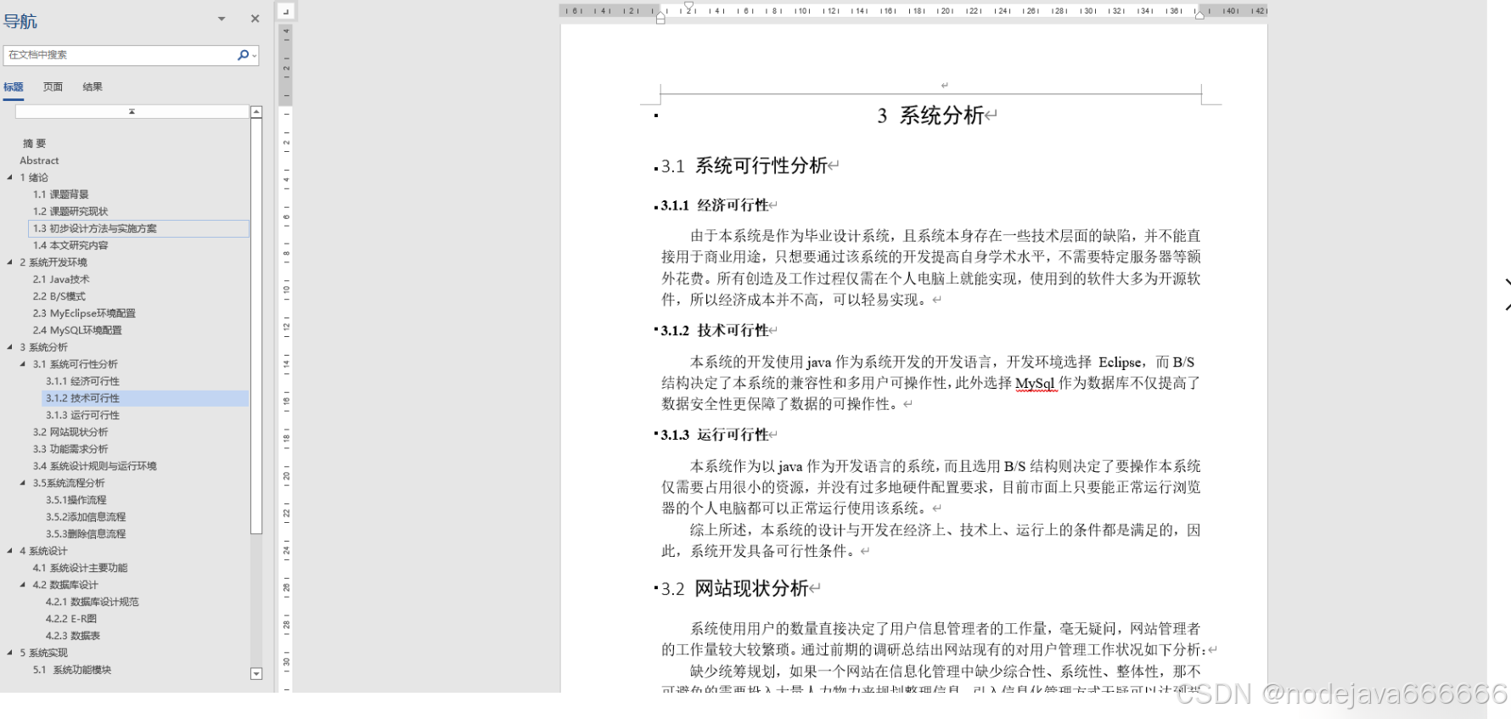Go to 3.5.1操作流程
Image resolution: width=1511 pixels, height=719 pixels.
click(76, 500)
